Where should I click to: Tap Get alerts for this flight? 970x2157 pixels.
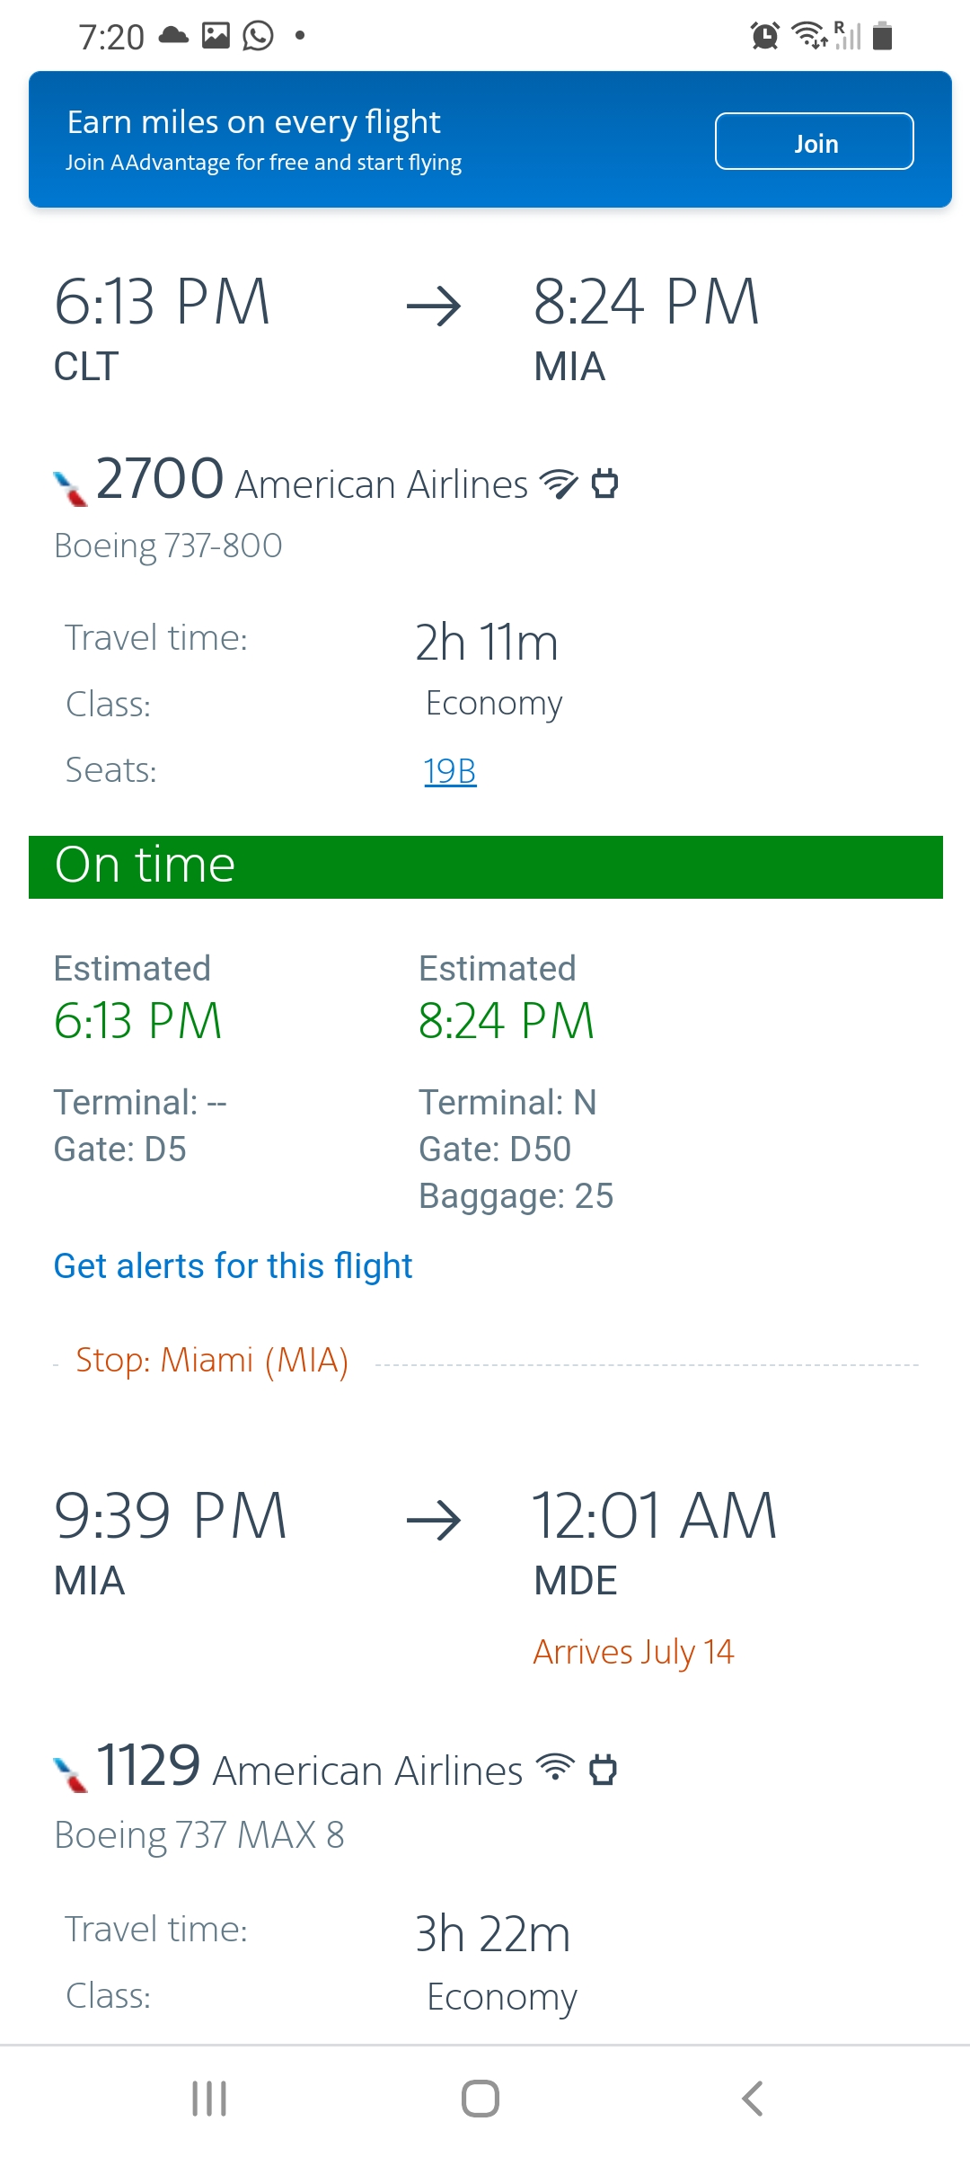233,1265
